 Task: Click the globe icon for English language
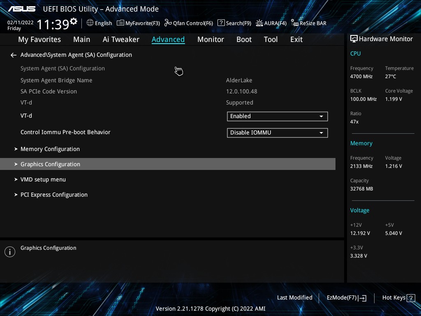[90, 23]
